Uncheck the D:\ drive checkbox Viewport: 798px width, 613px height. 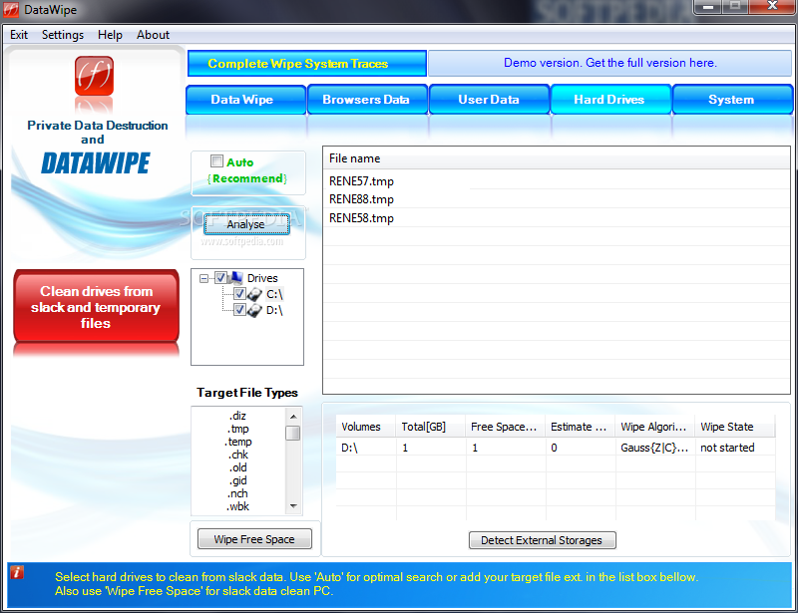click(239, 309)
